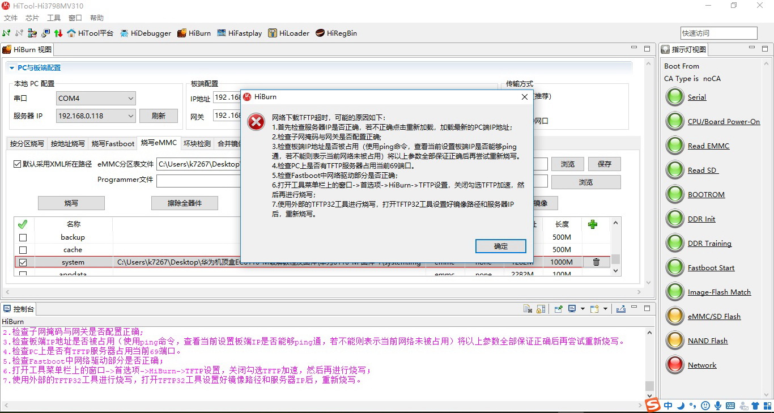Close the HiBurn error dialog with X
This screenshot has width=774, height=413.
click(525, 97)
